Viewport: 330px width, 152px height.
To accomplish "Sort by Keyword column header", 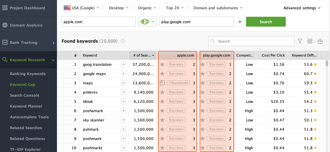I will (104, 55).
